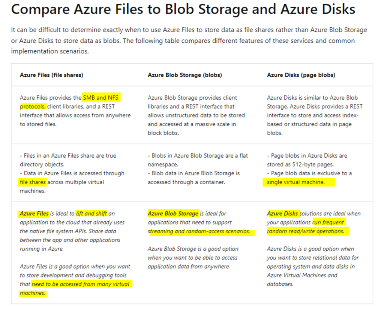This screenshot has width=384, height=312.
Task: Click the highlighted word protocols
Action: [33, 107]
